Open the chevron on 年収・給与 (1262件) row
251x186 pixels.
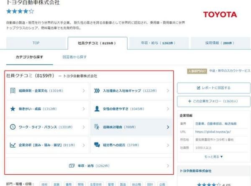tap(168, 166)
